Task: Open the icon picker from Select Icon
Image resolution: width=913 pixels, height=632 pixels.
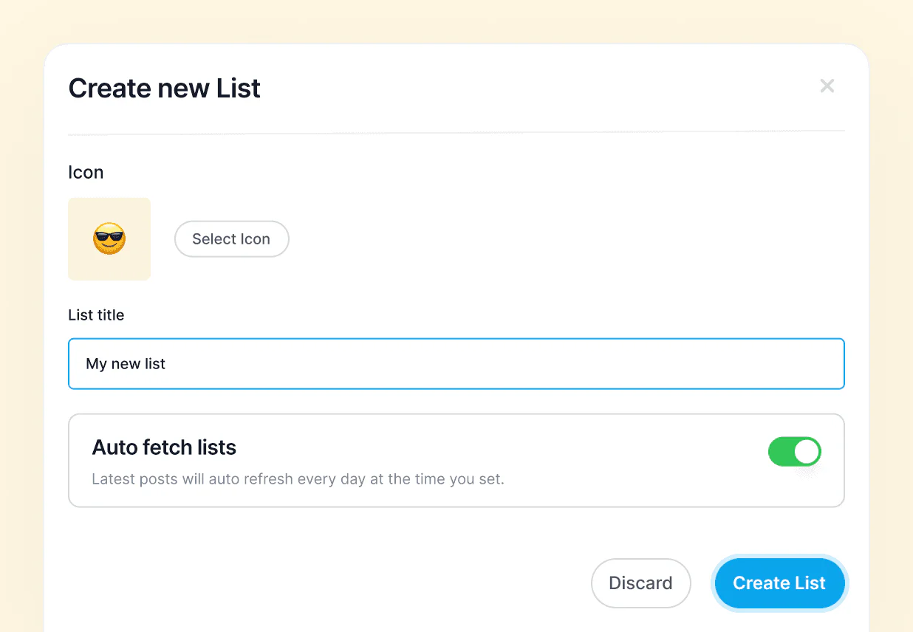Action: pyautogui.click(x=231, y=238)
